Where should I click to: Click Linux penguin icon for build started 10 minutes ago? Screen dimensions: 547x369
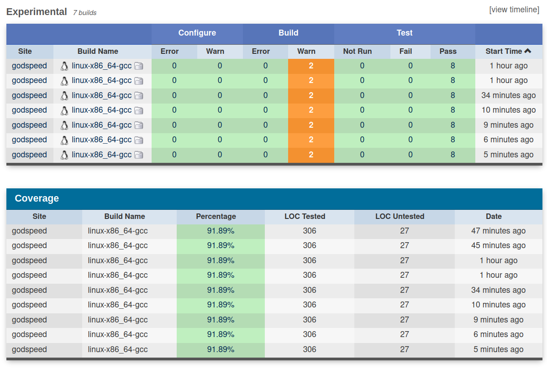(x=64, y=110)
